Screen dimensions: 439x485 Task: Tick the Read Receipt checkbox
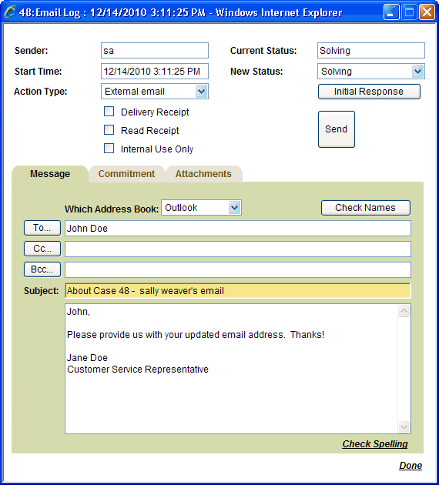point(109,130)
